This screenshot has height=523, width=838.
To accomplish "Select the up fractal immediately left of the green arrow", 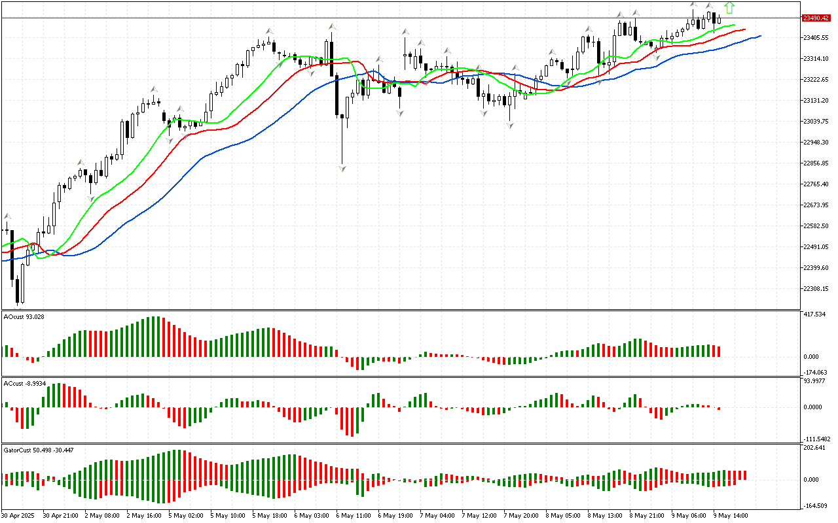I will coord(710,6).
